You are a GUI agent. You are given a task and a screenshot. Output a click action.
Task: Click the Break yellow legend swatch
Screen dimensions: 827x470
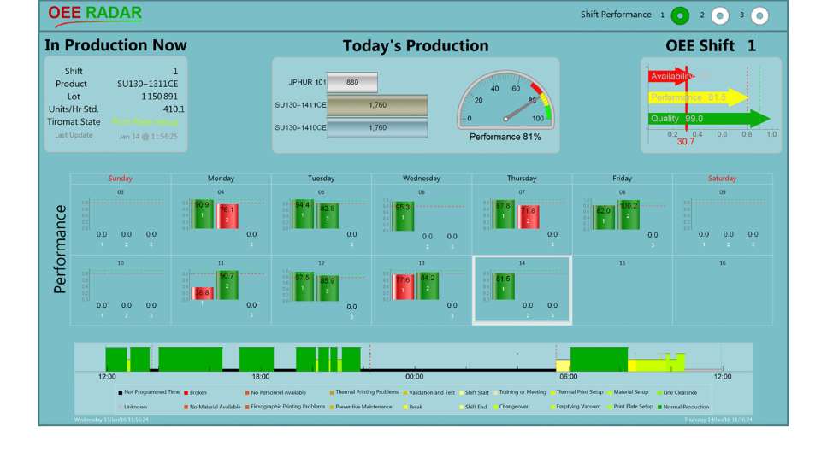click(x=405, y=407)
